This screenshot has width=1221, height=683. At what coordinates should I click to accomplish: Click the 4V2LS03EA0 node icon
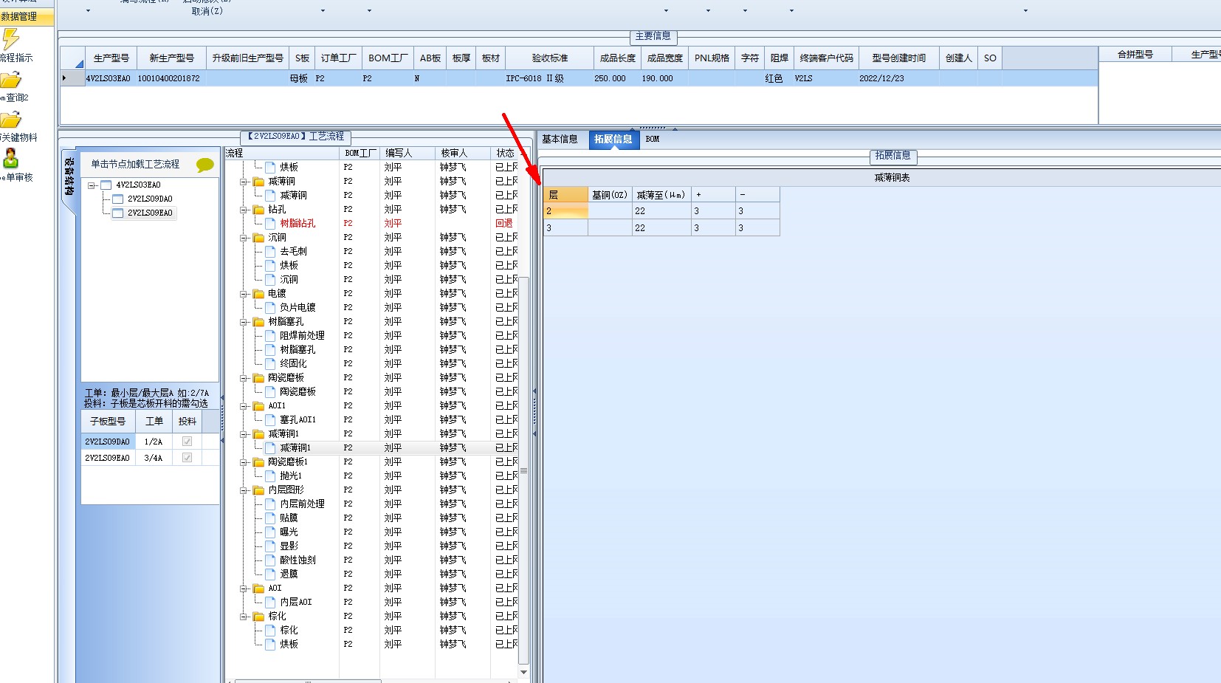[x=106, y=185]
